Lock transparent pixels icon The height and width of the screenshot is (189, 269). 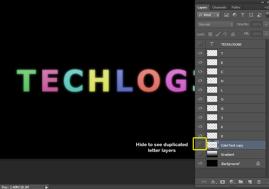[210, 34]
